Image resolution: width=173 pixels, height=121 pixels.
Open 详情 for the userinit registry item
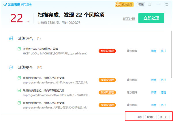(x=154, y=51)
